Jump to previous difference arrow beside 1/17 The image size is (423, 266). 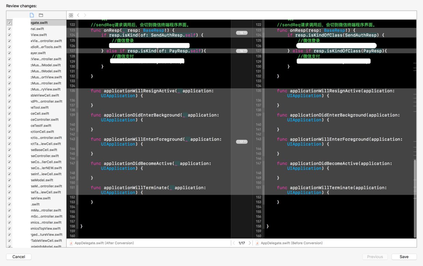[234, 243]
